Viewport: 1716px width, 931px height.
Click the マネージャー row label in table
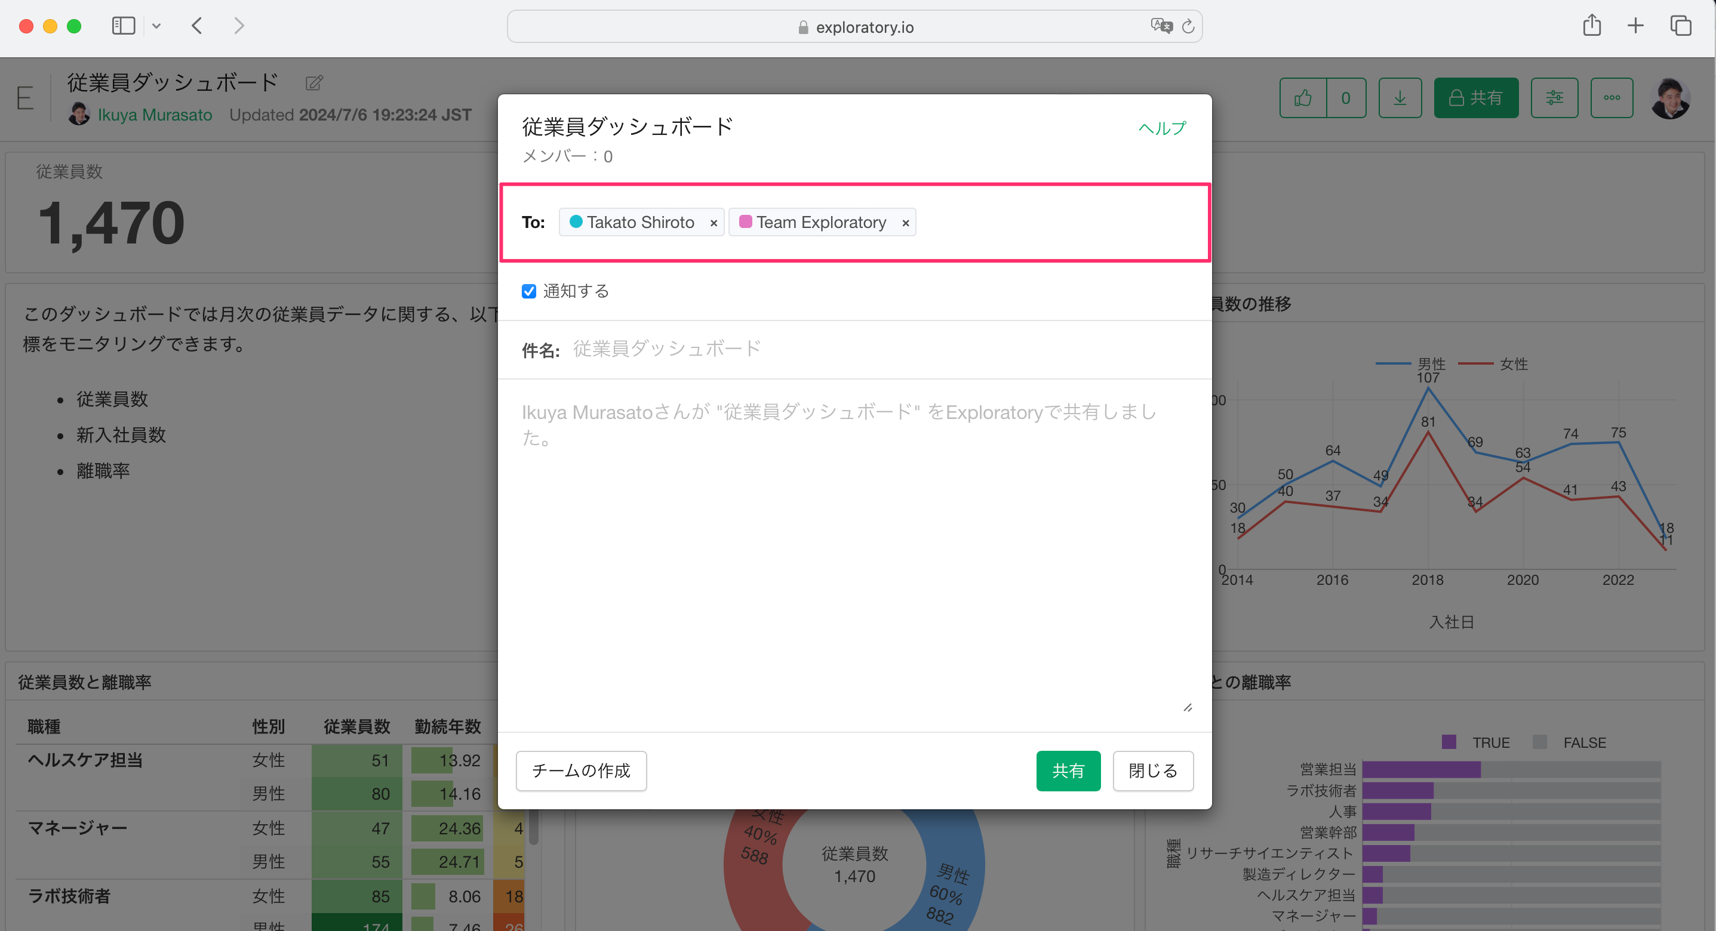coord(77,828)
